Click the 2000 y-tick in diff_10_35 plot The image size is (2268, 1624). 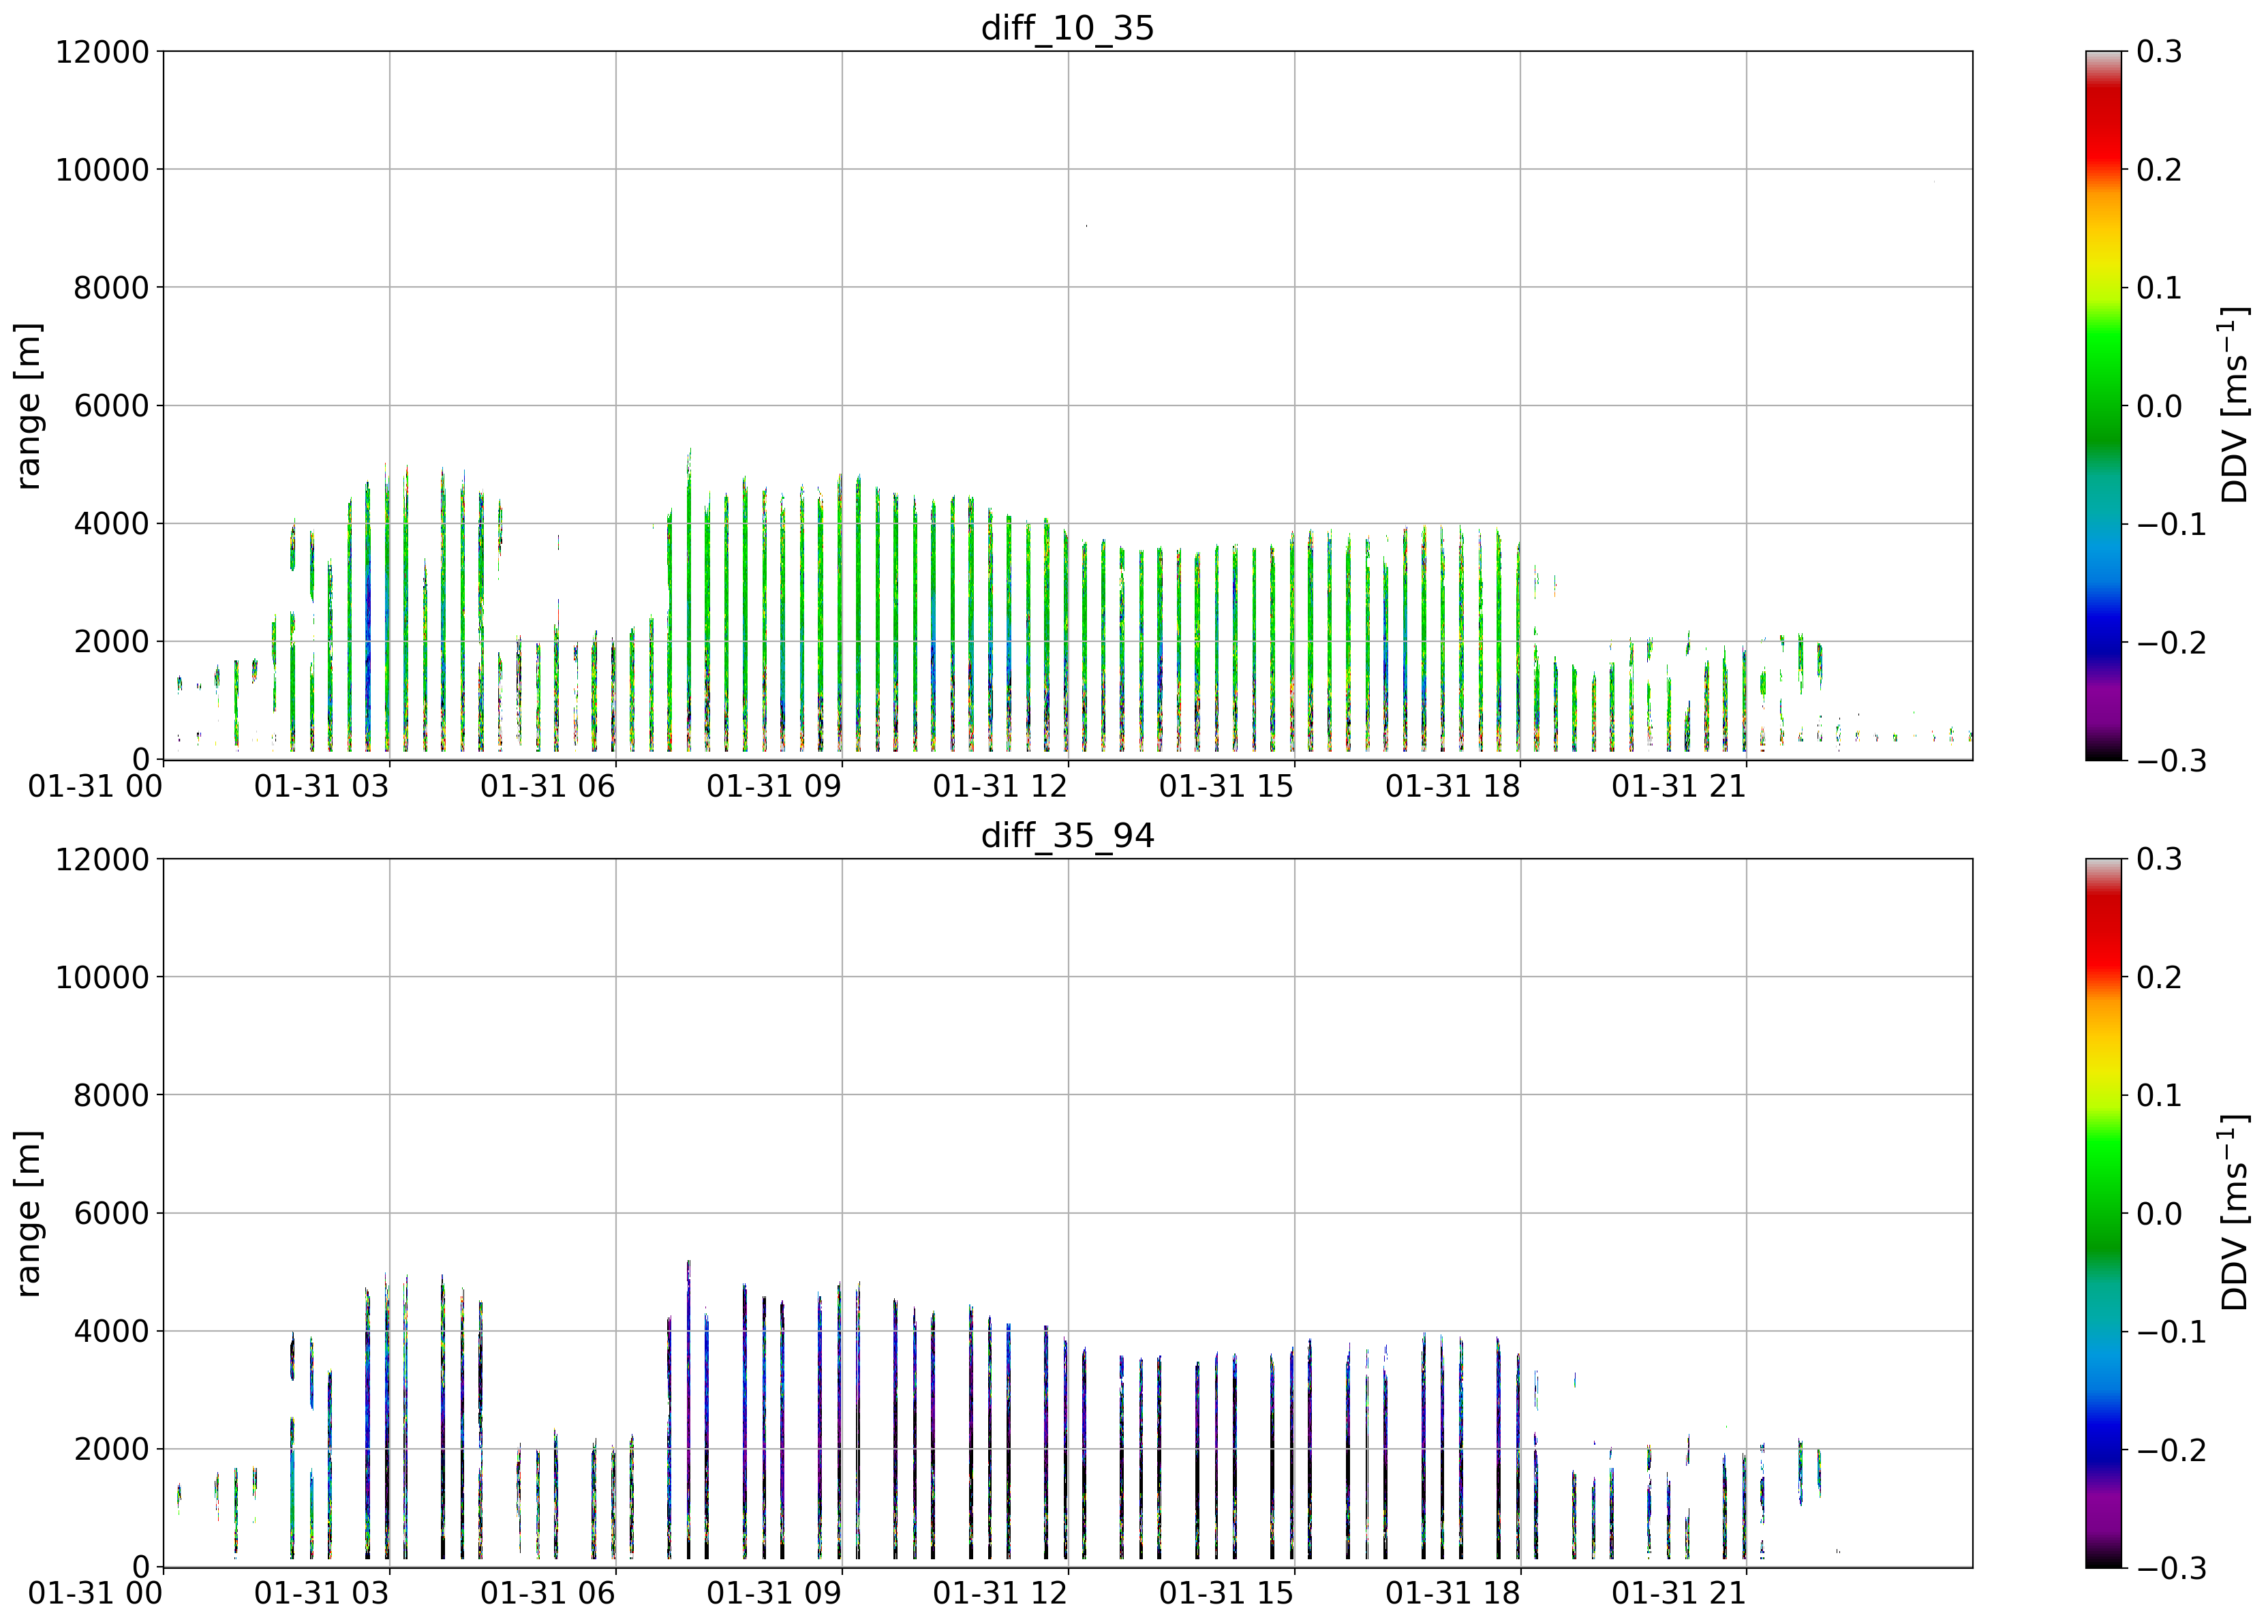[x=111, y=642]
